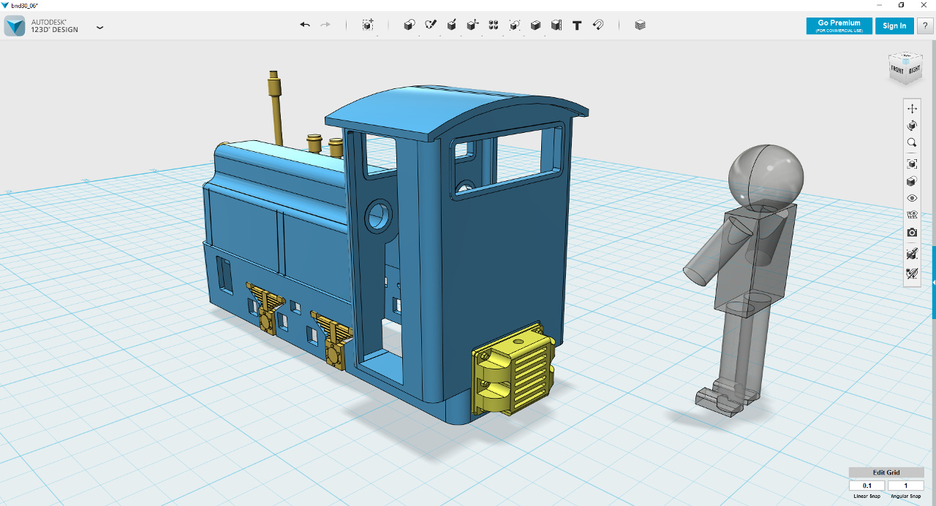The image size is (936, 506).
Task: Open the Pattern tool menu
Action: pos(494,25)
